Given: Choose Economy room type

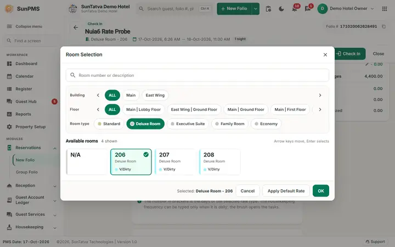Looking at the screenshot, I should point(266,123).
